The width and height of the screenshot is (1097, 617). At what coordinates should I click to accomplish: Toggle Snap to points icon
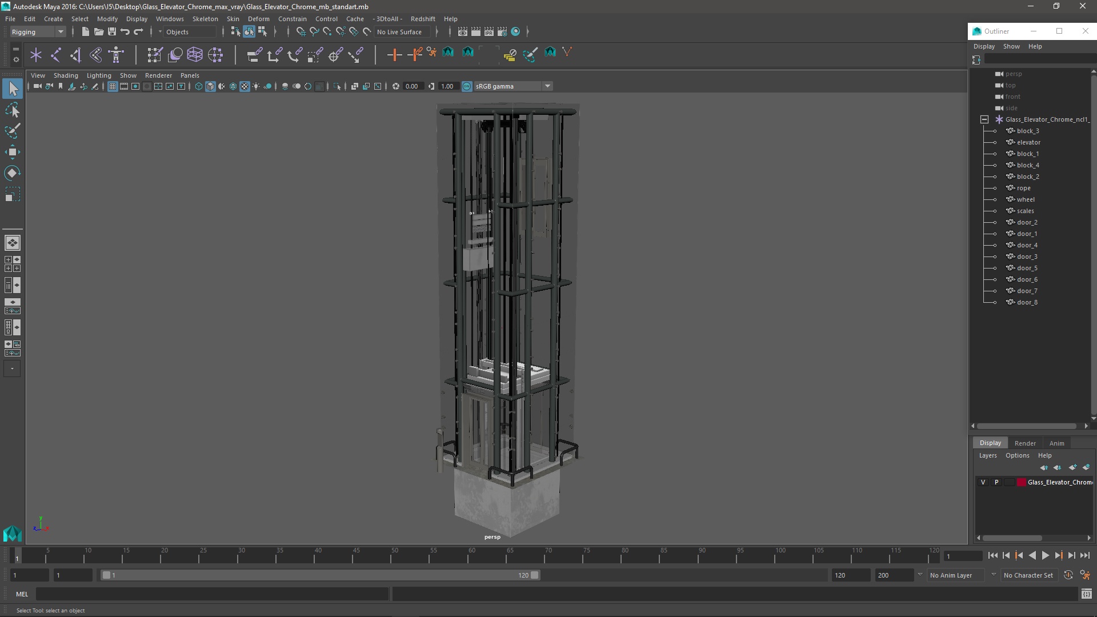point(327,32)
